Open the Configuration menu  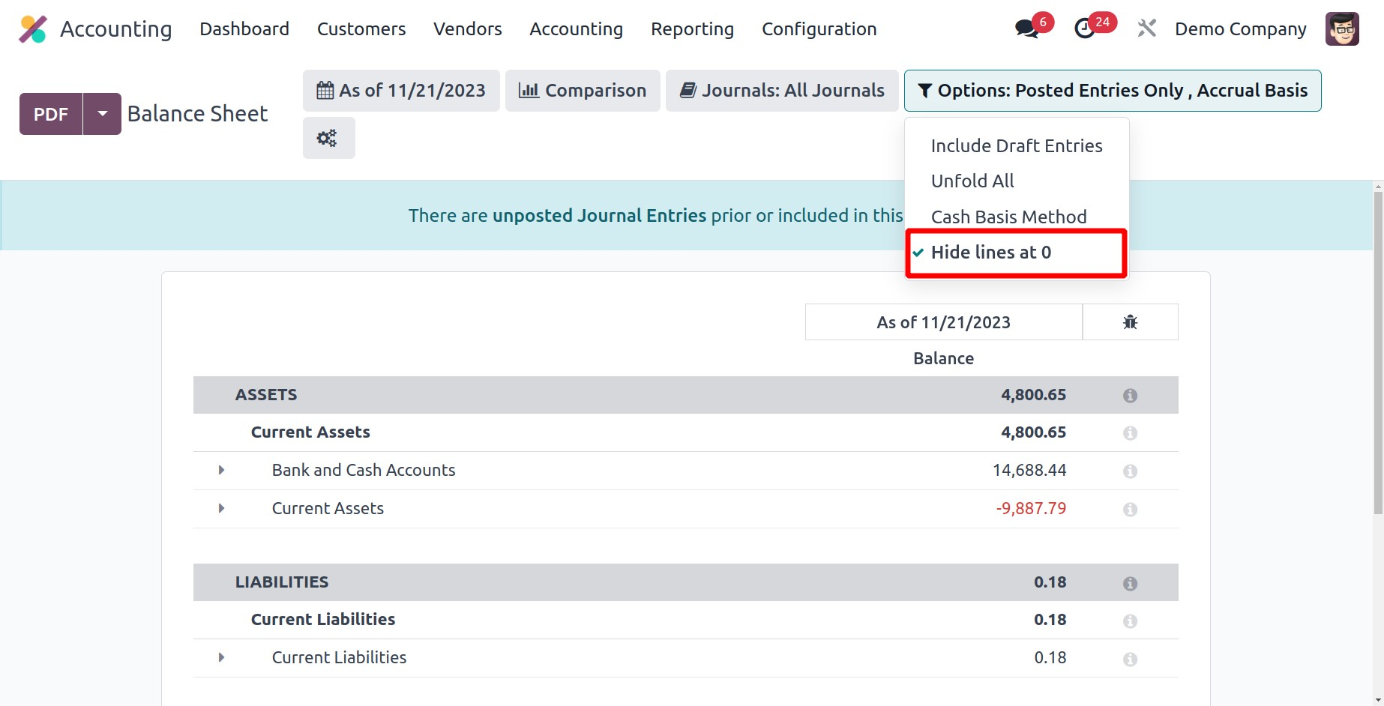[x=819, y=29]
